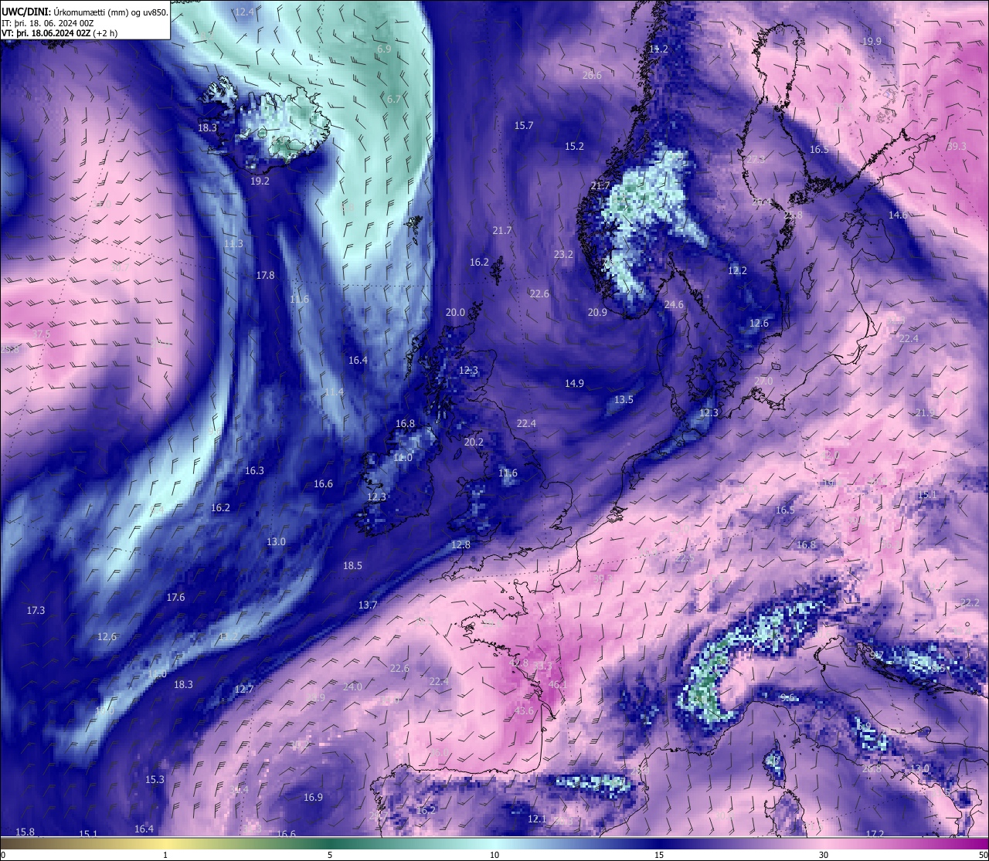Image resolution: width=989 pixels, height=861 pixels.
Task: Click the 15.8 value at bottom left corner
Action: coord(25,832)
